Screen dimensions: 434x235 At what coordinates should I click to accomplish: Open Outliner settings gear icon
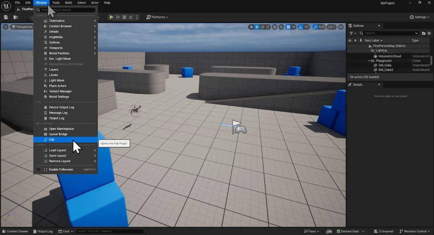(429, 33)
